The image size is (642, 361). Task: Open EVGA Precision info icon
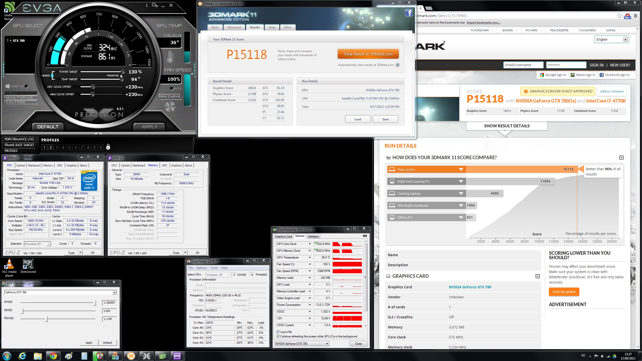(147, 5)
